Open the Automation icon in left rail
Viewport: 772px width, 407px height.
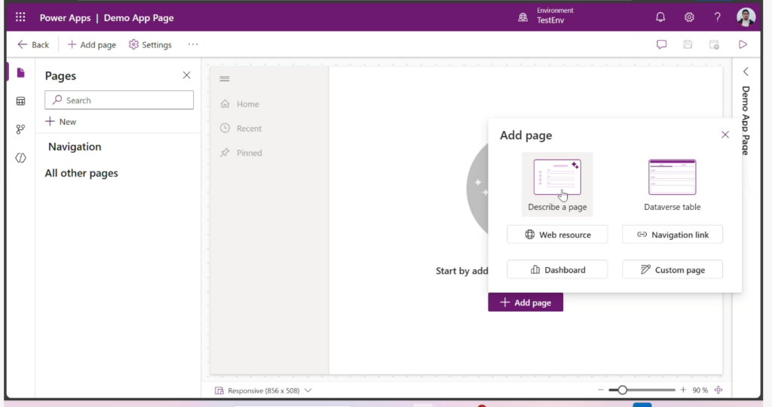[20, 129]
